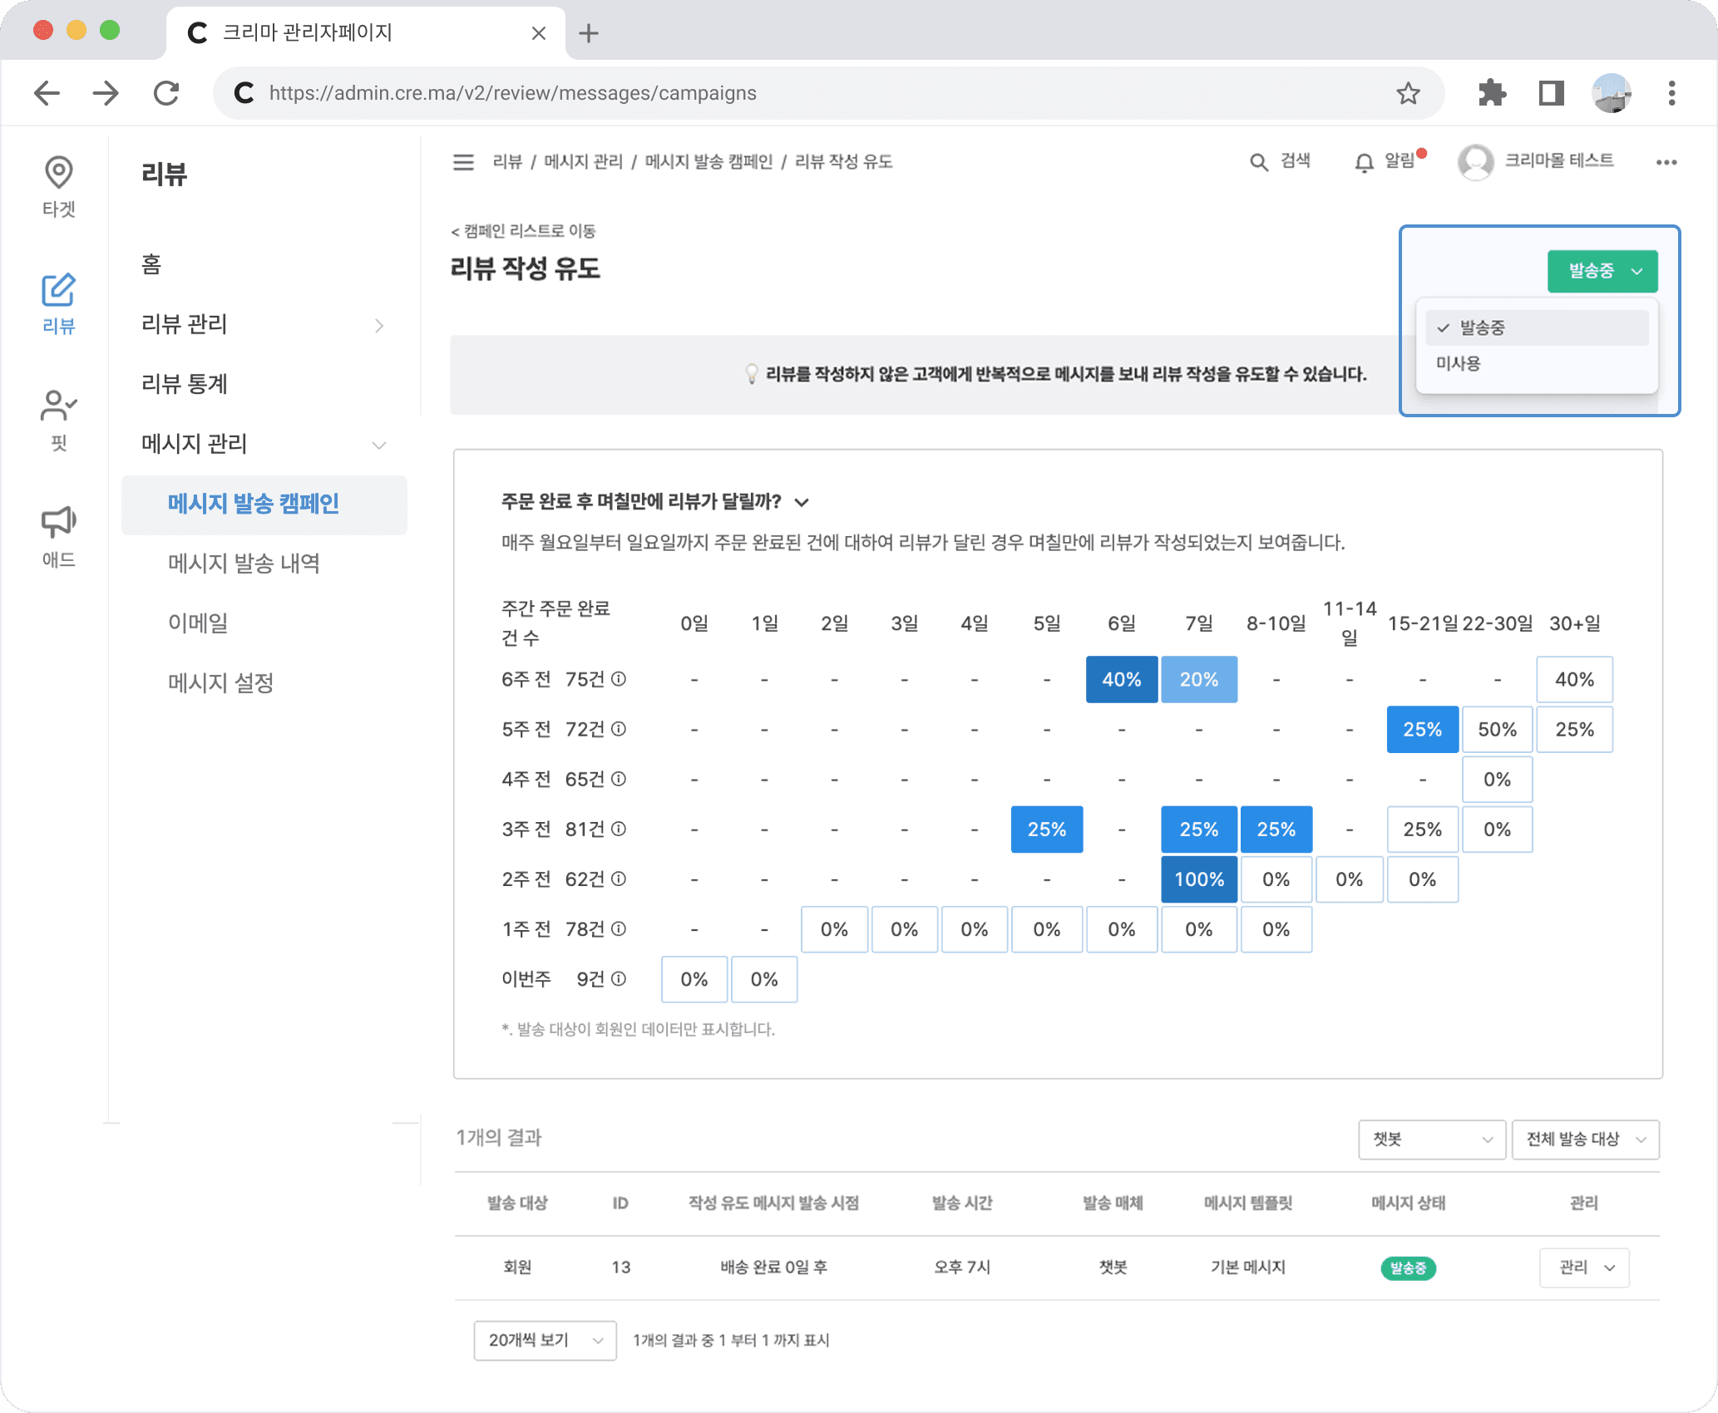Image resolution: width=1718 pixels, height=1413 pixels.
Task: Open the 20개씩 보기 page size dropdown
Action: pyautogui.click(x=545, y=1340)
